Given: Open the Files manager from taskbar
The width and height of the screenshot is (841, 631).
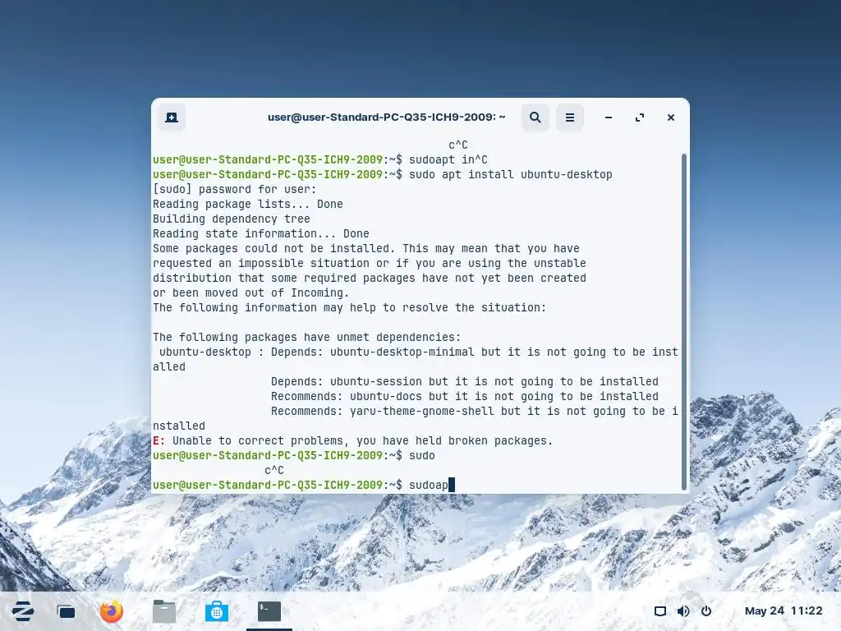Looking at the screenshot, I should tap(164, 611).
